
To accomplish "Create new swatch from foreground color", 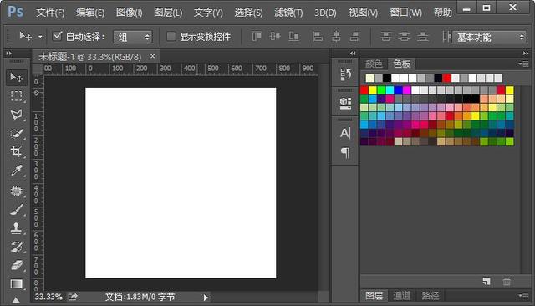I will point(487,281).
